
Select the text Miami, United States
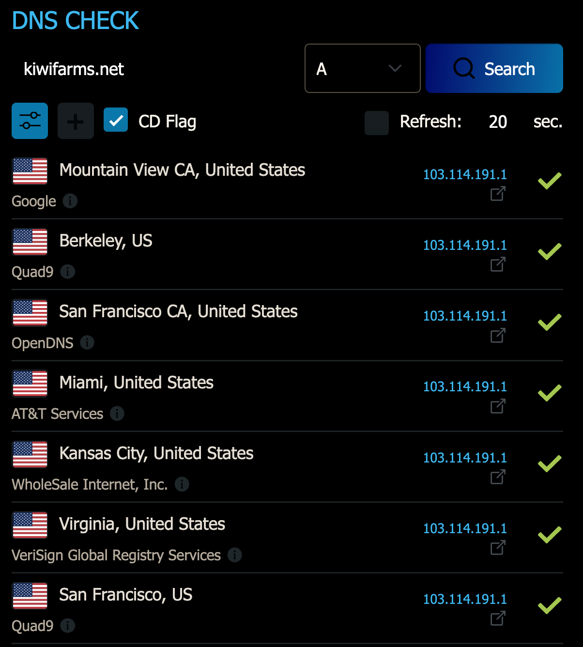click(136, 383)
